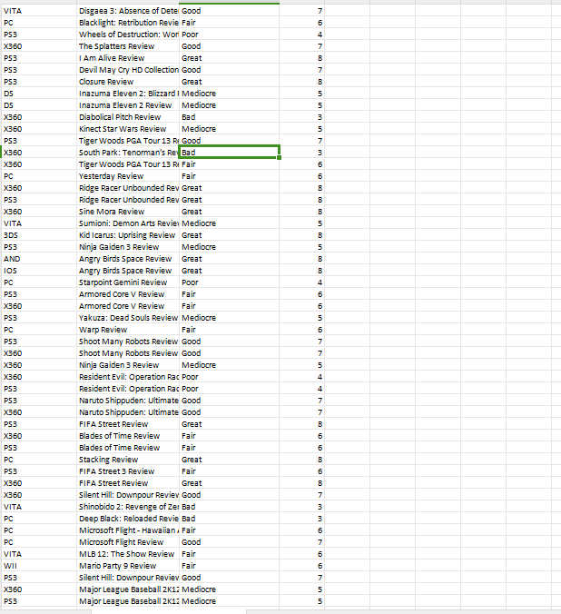Click the South Park: Tenorman's title cell

tap(128, 153)
